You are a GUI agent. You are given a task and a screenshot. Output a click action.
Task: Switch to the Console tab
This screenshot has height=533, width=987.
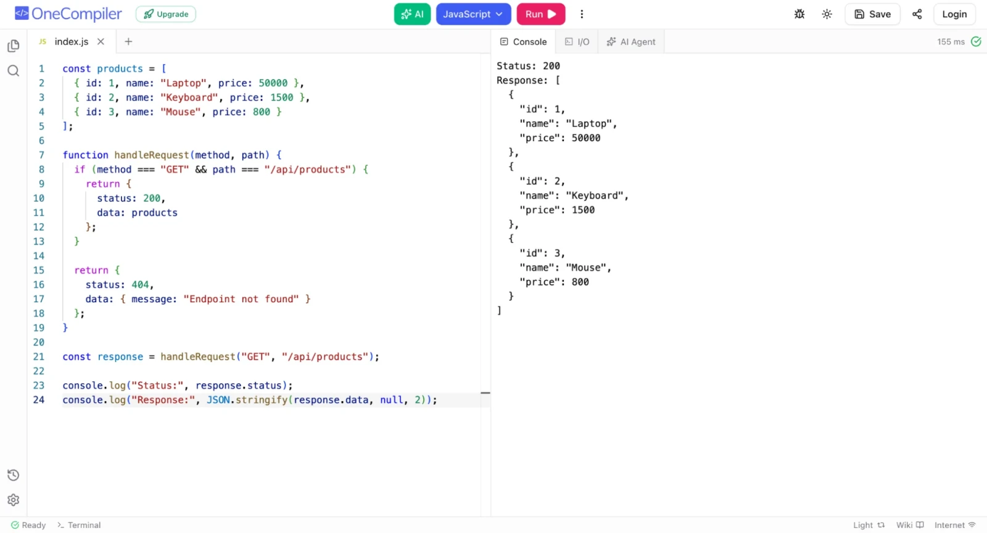pyautogui.click(x=523, y=42)
